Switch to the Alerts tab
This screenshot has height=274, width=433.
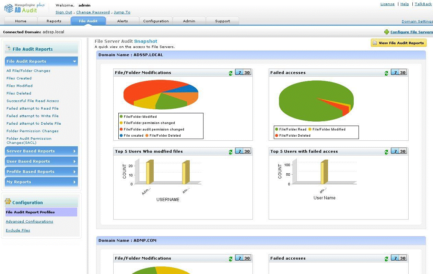point(122,21)
